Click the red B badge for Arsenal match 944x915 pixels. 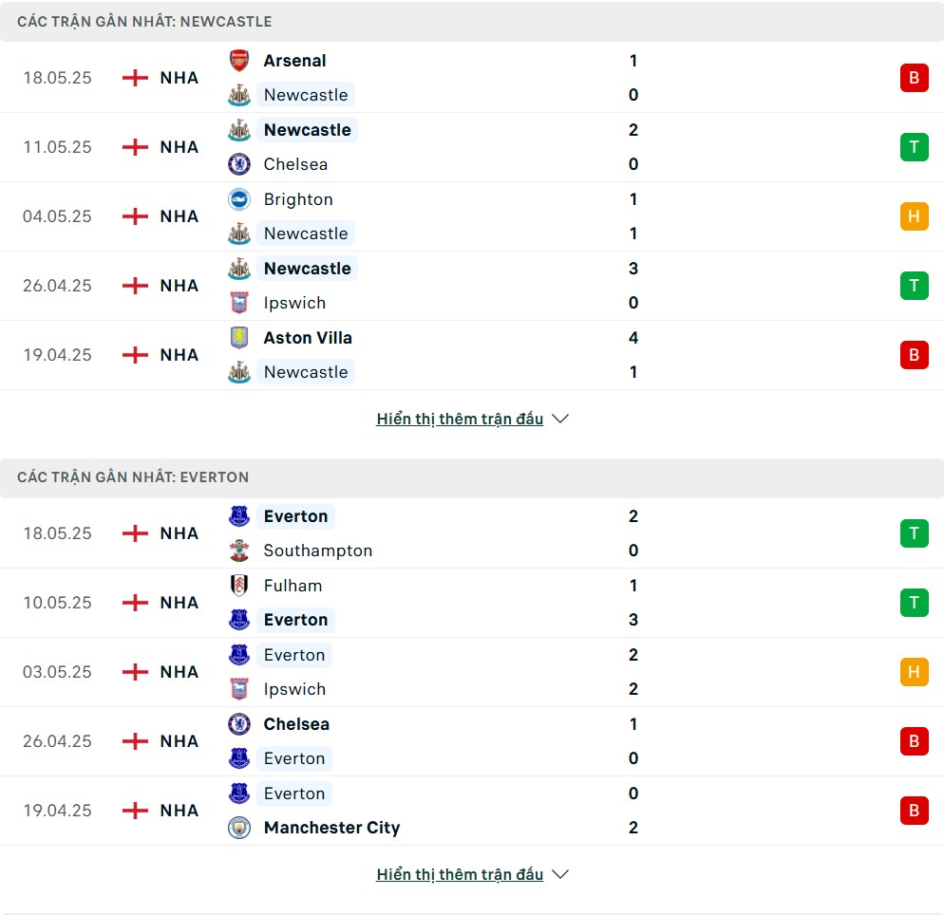click(914, 78)
